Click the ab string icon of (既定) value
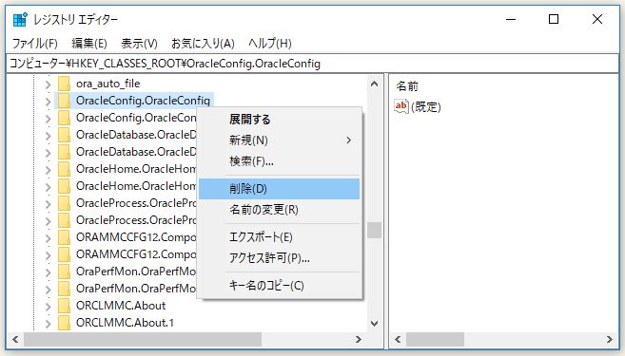Viewport: 625px width, 356px height. point(401,106)
